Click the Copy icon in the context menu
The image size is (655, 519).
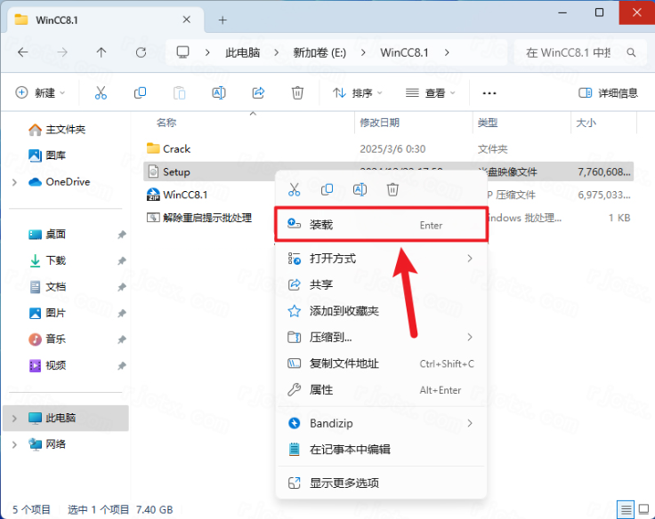327,190
